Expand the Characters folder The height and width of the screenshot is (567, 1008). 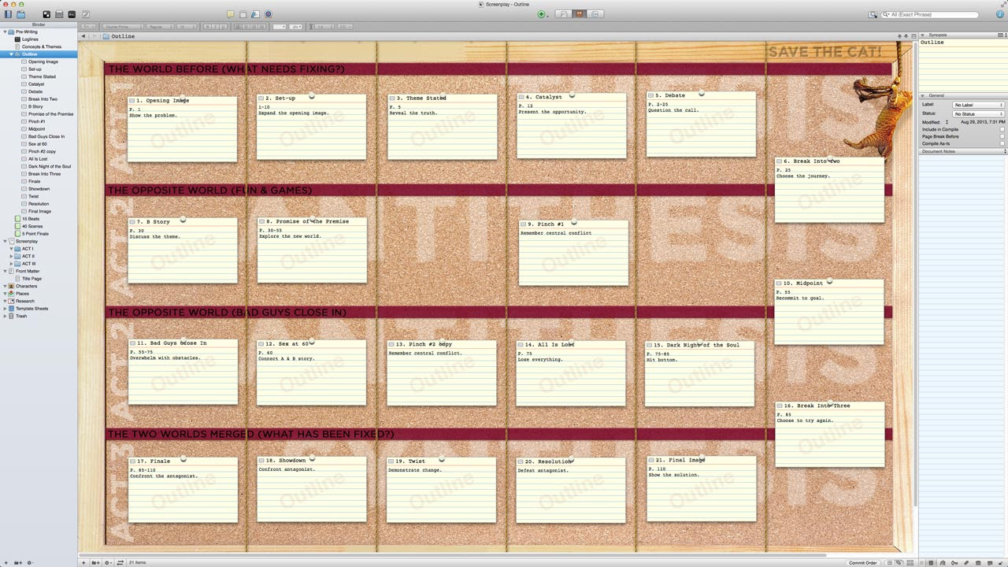(6, 287)
